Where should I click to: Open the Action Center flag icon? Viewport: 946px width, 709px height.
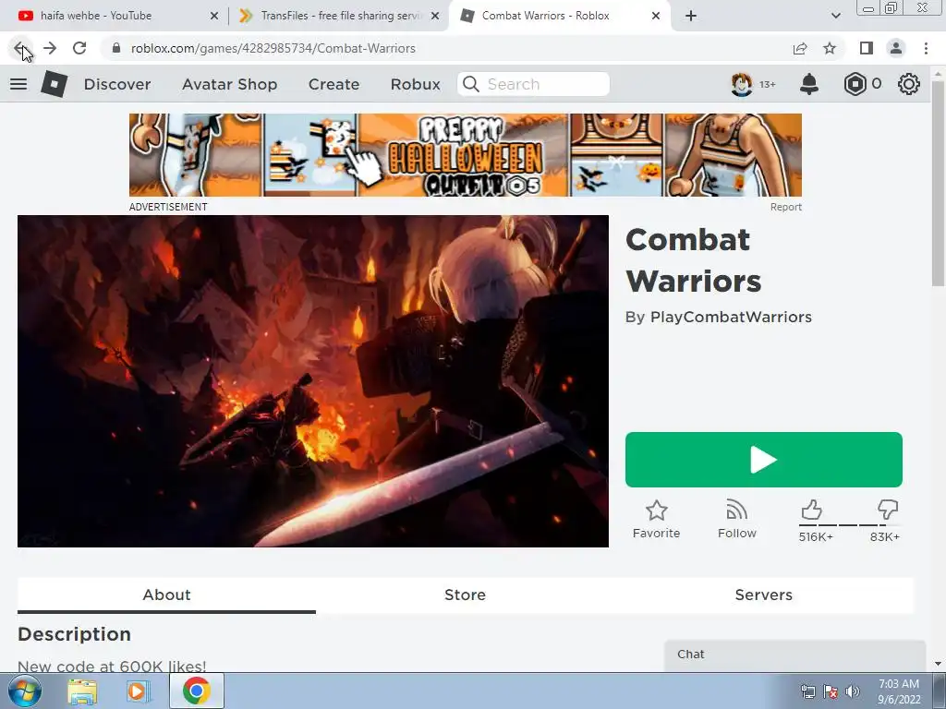click(x=831, y=691)
